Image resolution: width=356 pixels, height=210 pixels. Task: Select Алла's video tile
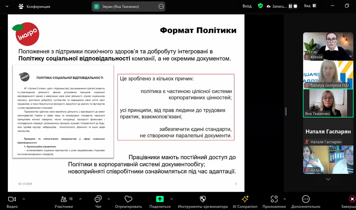click(328, 160)
